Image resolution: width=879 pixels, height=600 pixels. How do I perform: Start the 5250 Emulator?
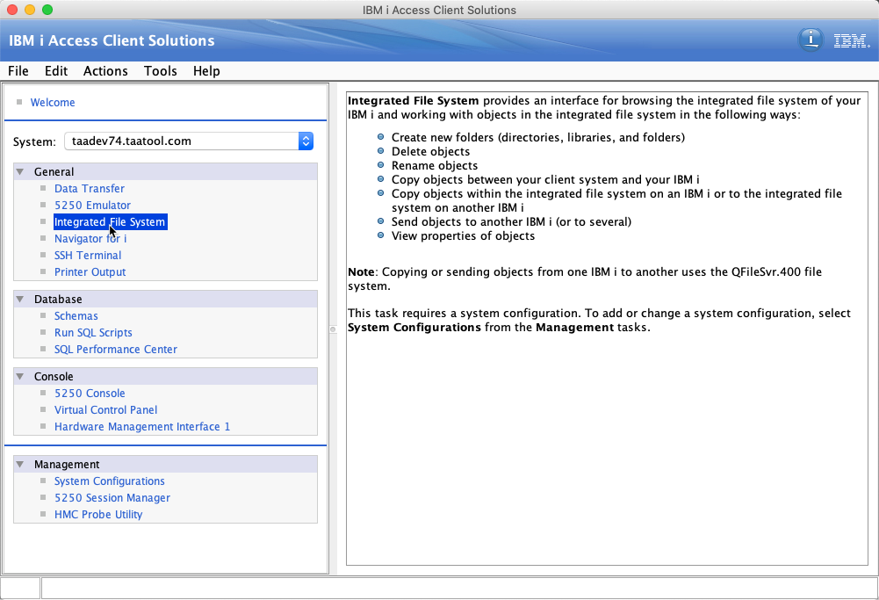pos(92,206)
